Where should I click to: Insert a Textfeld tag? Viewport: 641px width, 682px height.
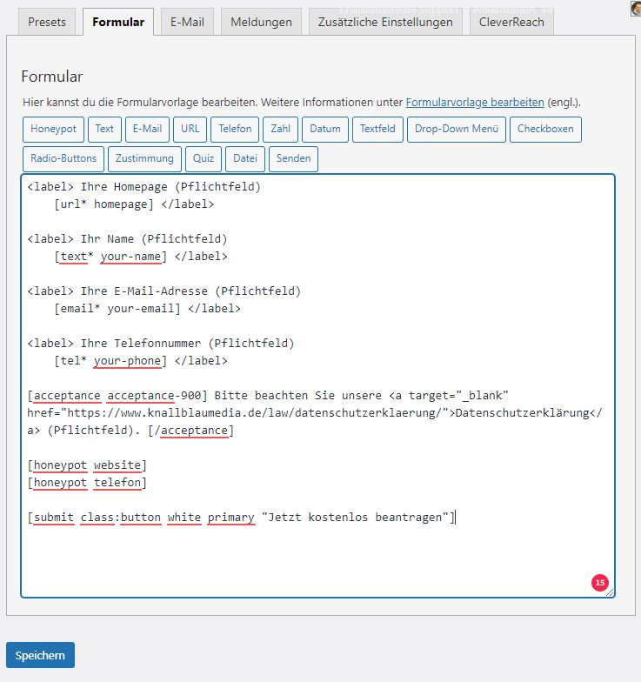coord(377,129)
